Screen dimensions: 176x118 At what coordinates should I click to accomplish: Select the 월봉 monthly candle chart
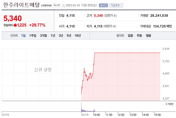(148, 35)
